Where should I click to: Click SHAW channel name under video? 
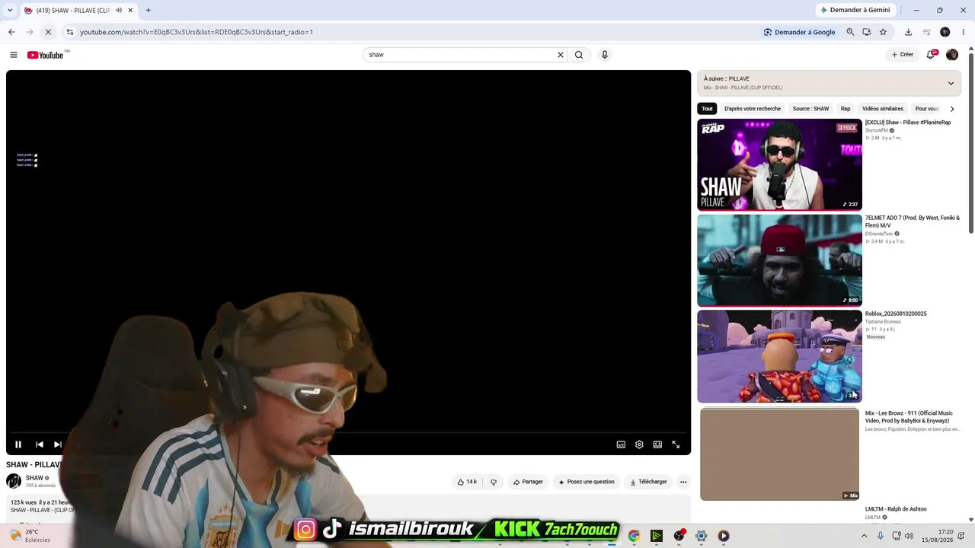pyautogui.click(x=34, y=478)
